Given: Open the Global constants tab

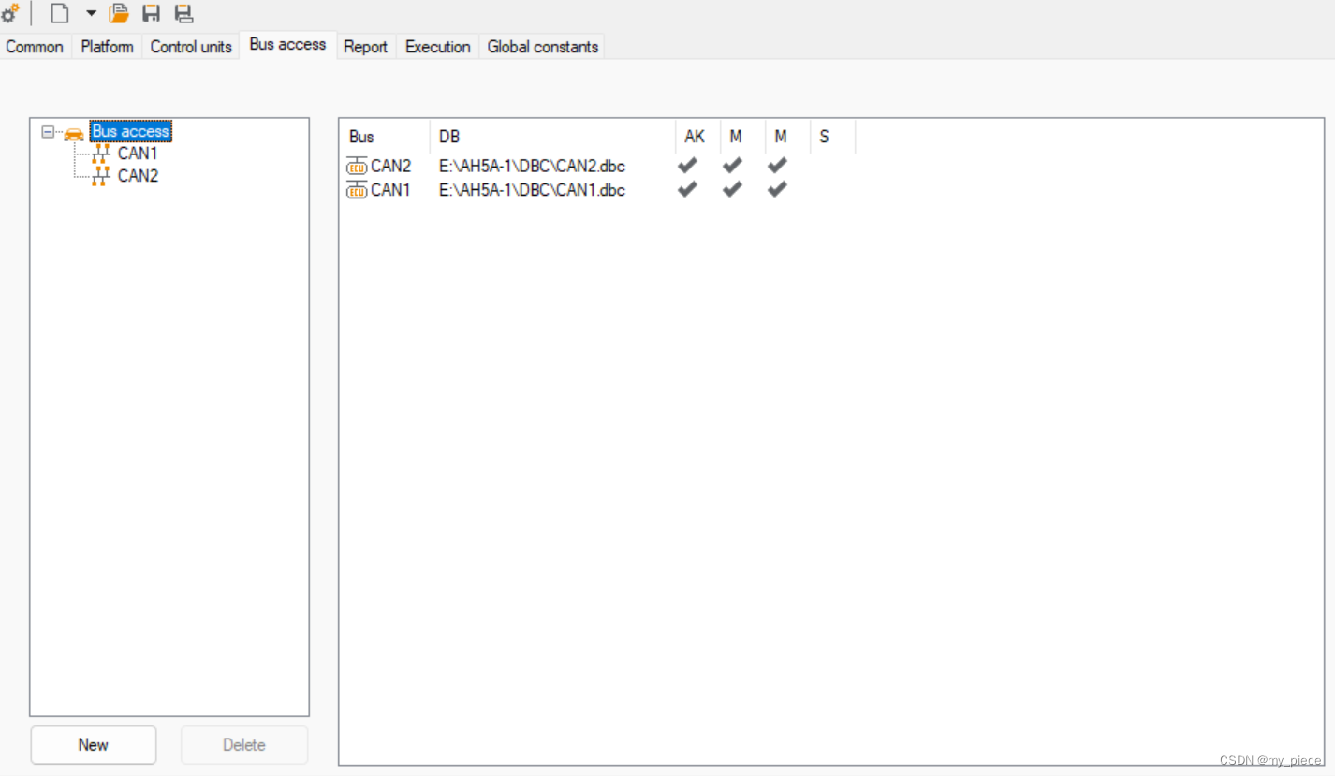Looking at the screenshot, I should click(541, 46).
